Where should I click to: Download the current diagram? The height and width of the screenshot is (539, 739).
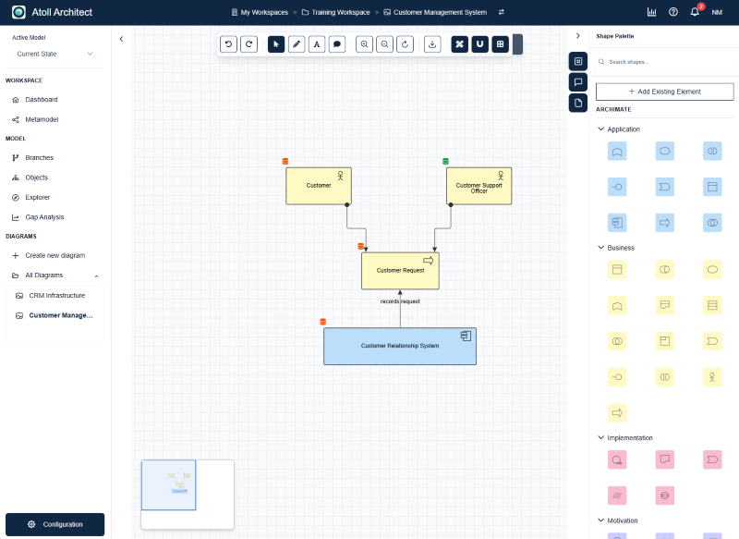point(432,43)
